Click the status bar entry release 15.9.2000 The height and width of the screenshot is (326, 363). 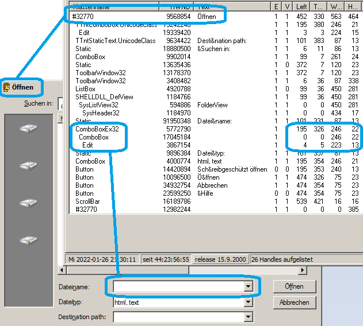coord(220,259)
